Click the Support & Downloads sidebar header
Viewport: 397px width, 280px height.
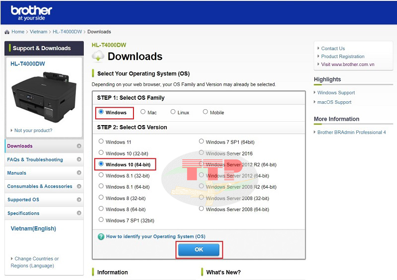[x=44, y=48]
